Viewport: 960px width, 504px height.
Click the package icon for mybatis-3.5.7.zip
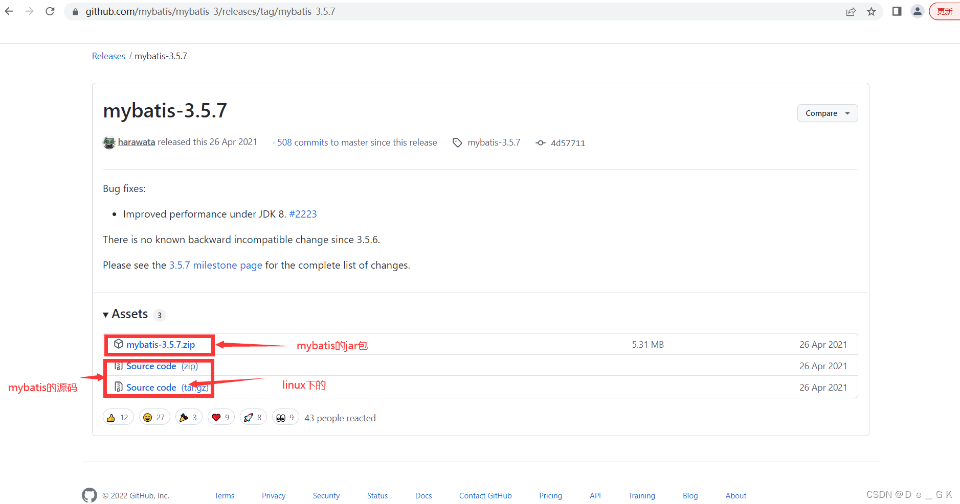119,344
